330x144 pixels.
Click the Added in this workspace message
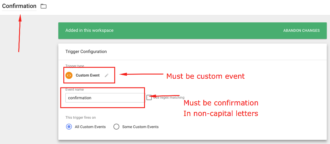point(90,30)
